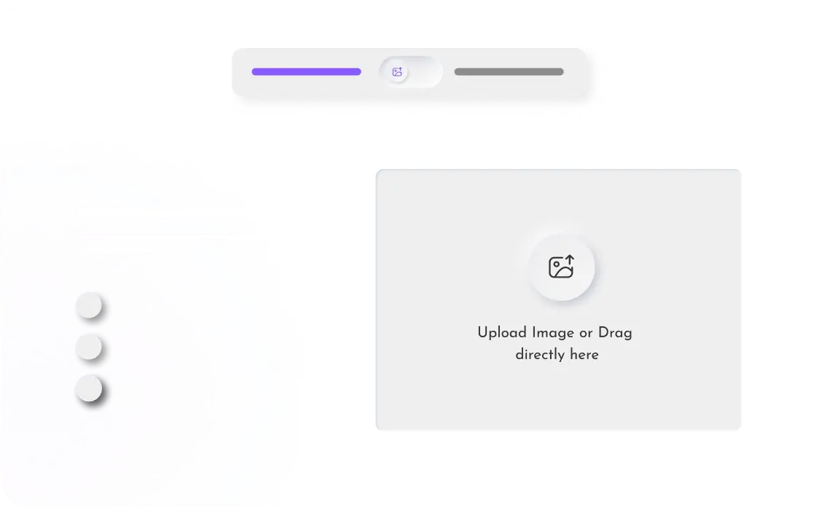Image resolution: width=819 pixels, height=507 pixels.
Task: Click the upward arrow on the picture icon
Action: [570, 260]
